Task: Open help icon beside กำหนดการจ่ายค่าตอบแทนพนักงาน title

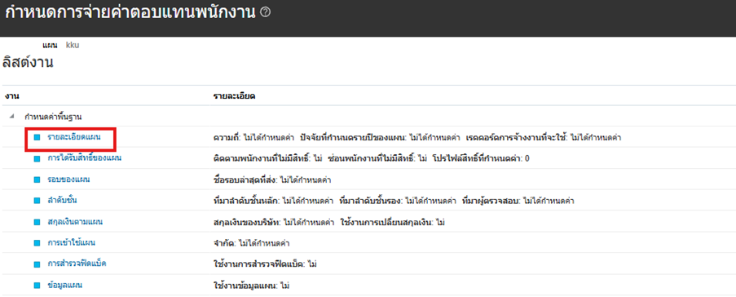Action: (x=265, y=13)
